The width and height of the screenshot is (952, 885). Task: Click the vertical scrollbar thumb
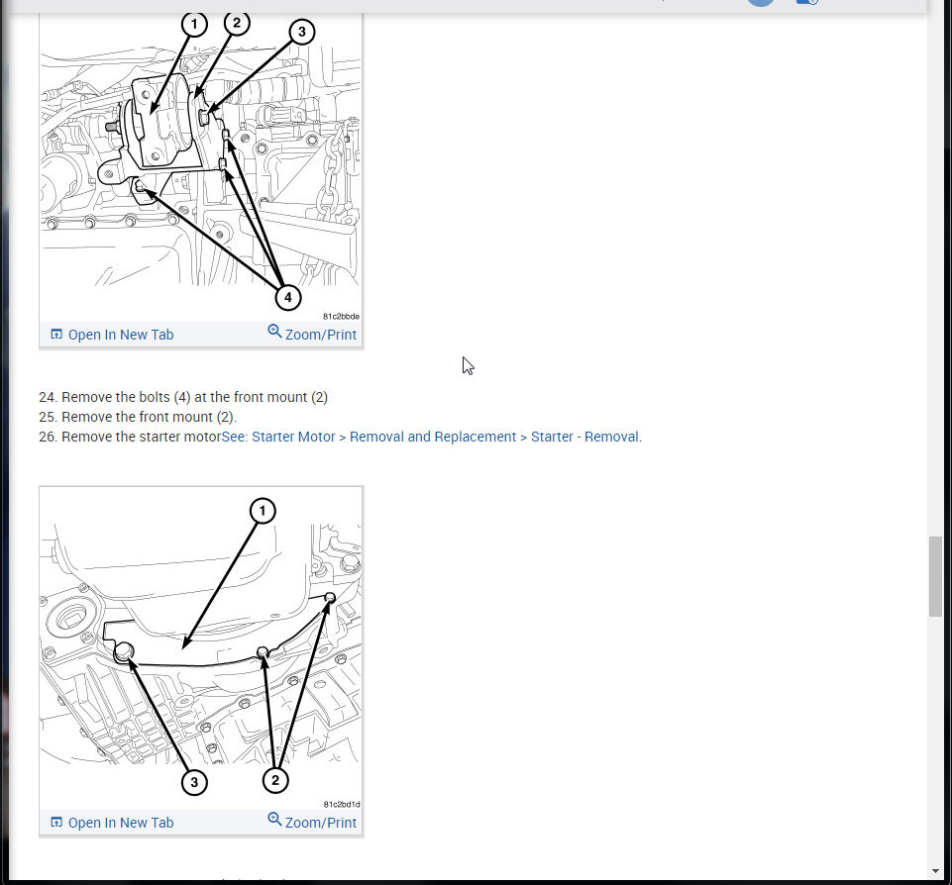[935, 576]
